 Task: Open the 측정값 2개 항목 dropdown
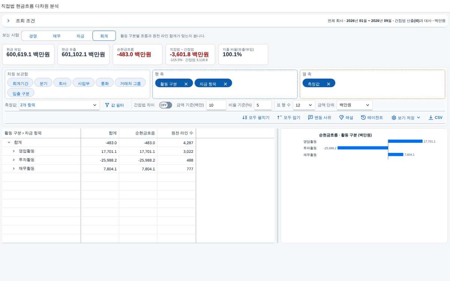pyautogui.click(x=59, y=105)
